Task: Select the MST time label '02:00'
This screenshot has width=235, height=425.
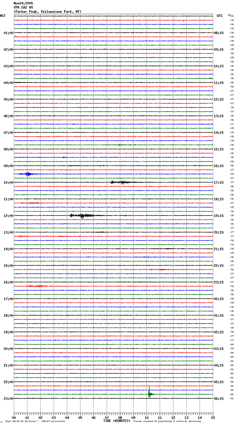Action: (9, 50)
